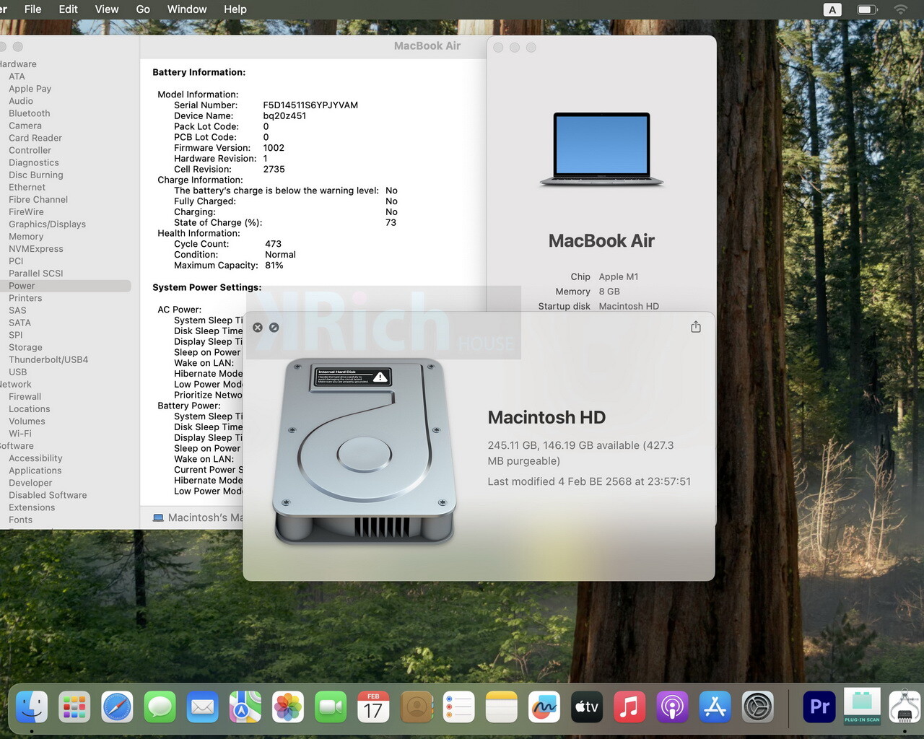Open the Go menu
The width and height of the screenshot is (924, 739).
[x=143, y=9]
